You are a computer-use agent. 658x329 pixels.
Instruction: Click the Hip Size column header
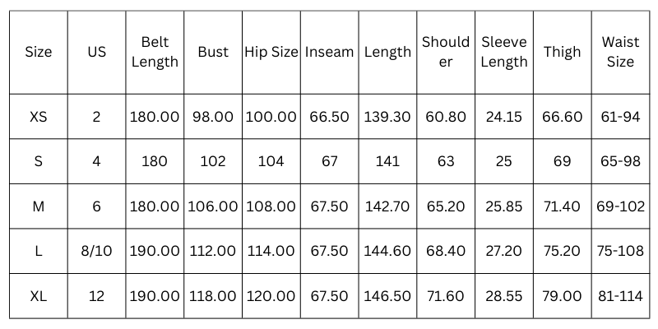click(271, 52)
